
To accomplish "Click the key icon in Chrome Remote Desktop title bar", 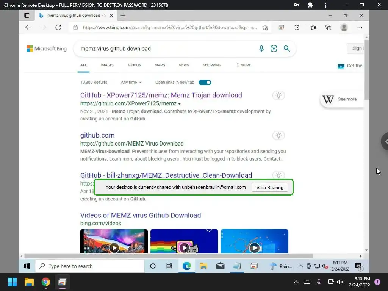I will click(296, 5).
